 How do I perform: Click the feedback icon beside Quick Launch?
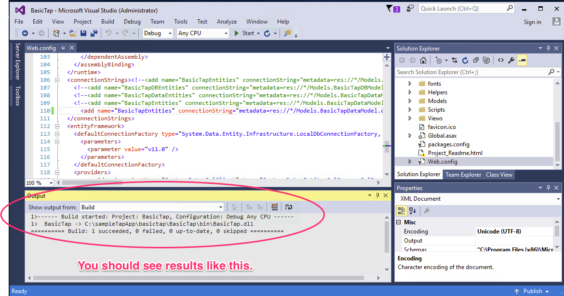coord(410,8)
